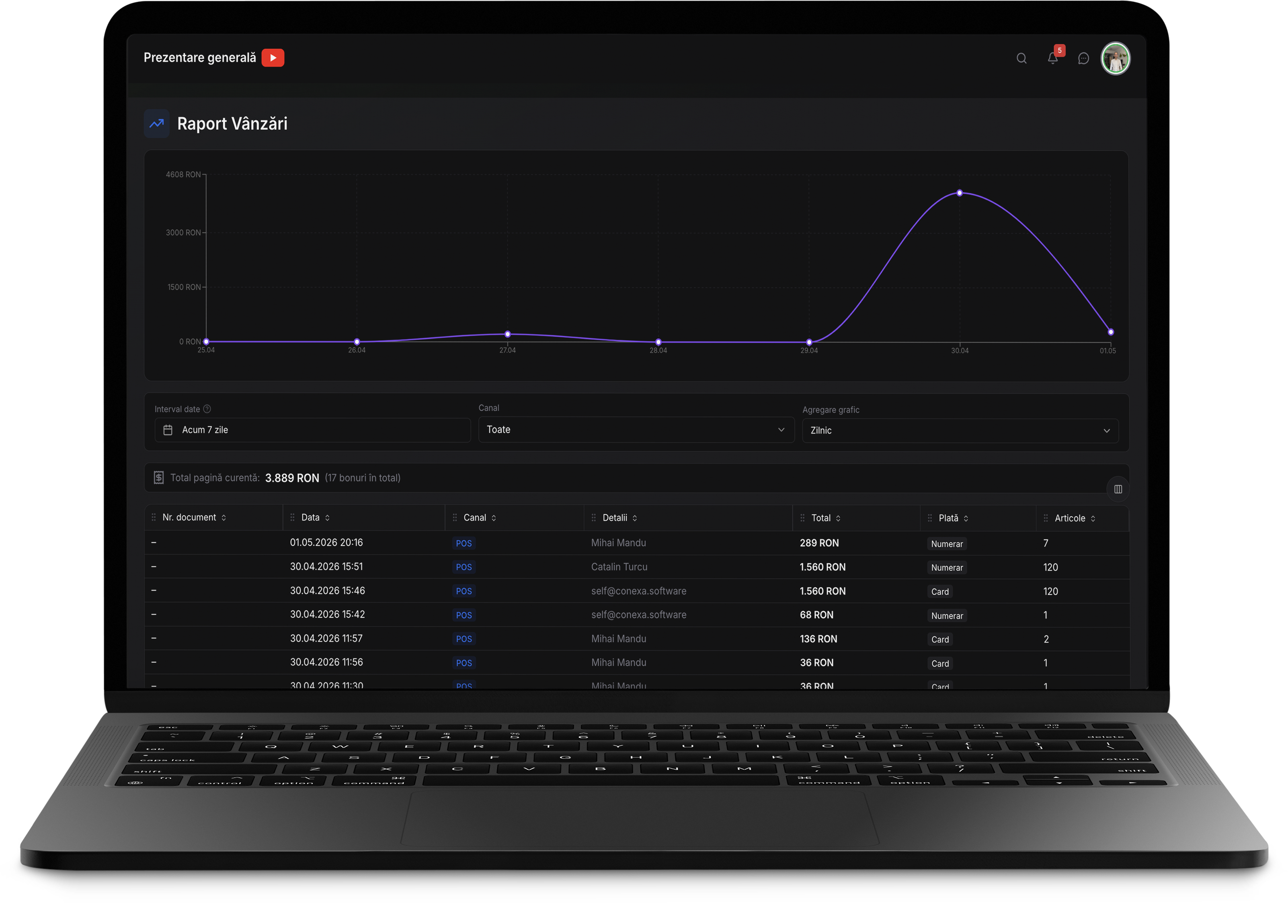Sort table by Canal column header
Viewport: 1288px width, 903px height.
click(494, 519)
